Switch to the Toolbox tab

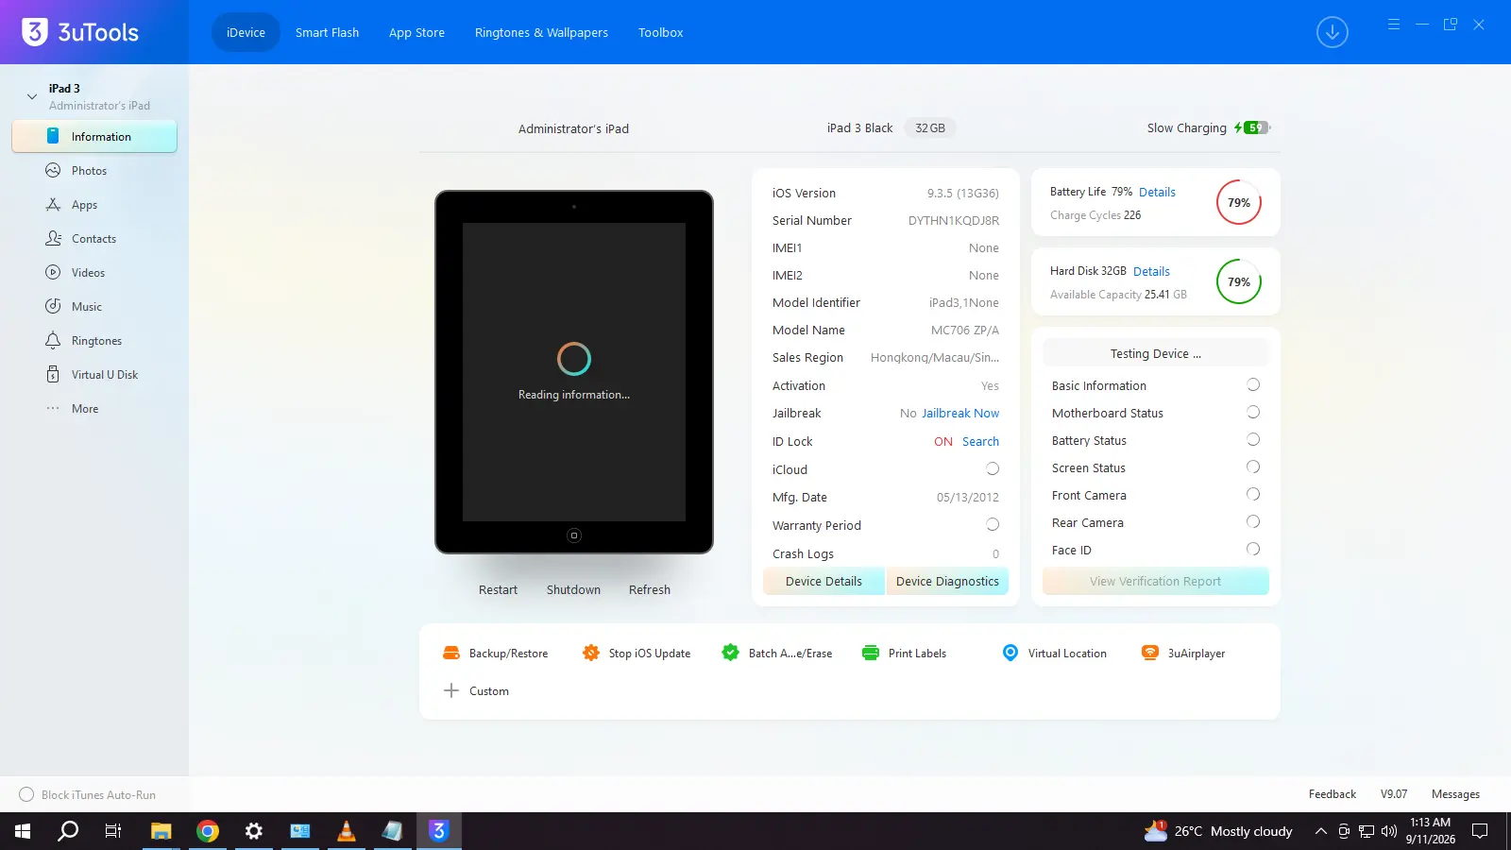[660, 32]
